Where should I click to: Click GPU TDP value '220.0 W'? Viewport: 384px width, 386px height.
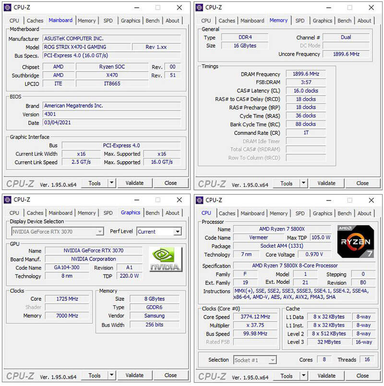click(x=129, y=276)
